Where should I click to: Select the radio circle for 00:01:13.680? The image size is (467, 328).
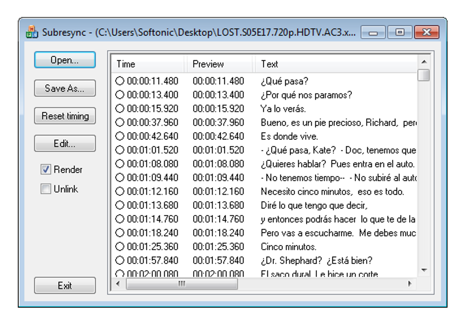click(120, 205)
